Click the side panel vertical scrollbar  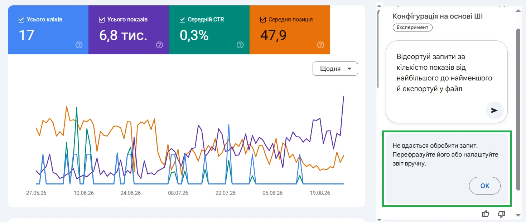(x=518, y=109)
